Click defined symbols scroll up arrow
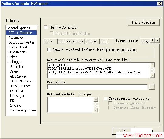The width and height of the screenshot is (164, 139). (x=96, y=99)
